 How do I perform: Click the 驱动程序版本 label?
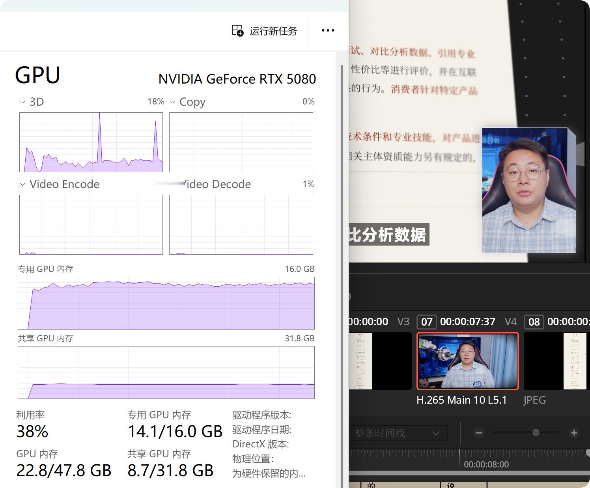coord(262,415)
